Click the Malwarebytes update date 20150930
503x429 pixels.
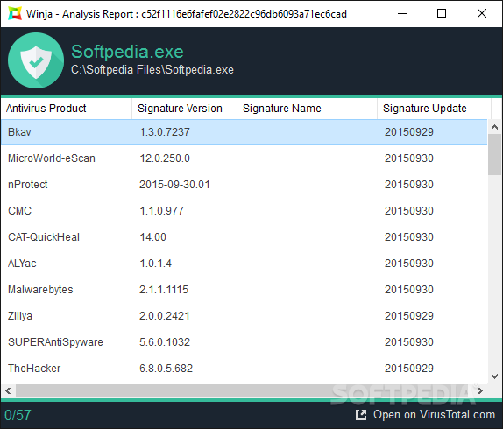click(x=409, y=290)
